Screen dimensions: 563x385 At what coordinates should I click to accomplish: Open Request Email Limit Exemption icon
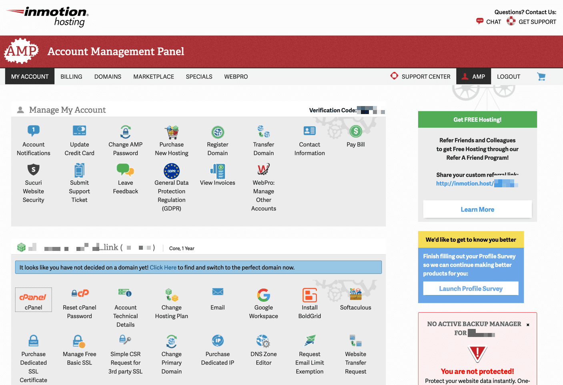(310, 340)
